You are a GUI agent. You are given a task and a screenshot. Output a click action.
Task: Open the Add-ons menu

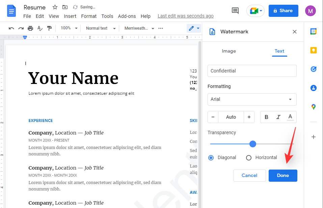pos(127,16)
